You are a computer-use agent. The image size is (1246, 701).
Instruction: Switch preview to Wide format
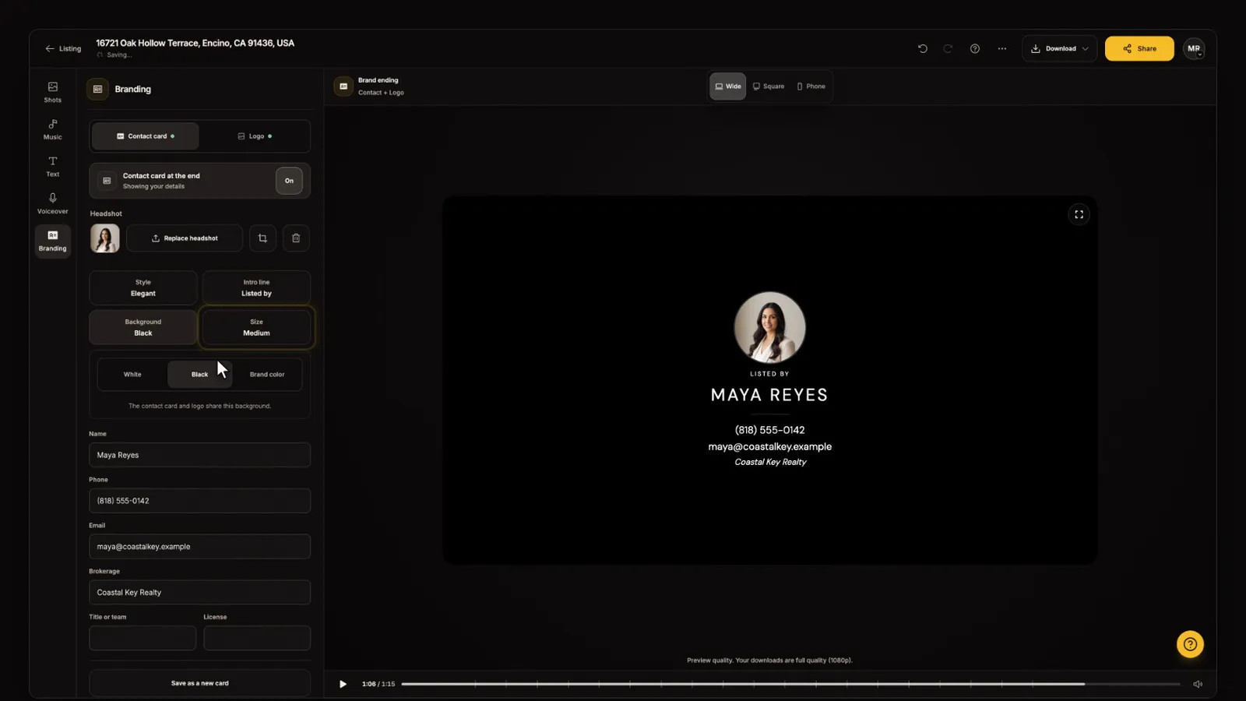pos(727,86)
